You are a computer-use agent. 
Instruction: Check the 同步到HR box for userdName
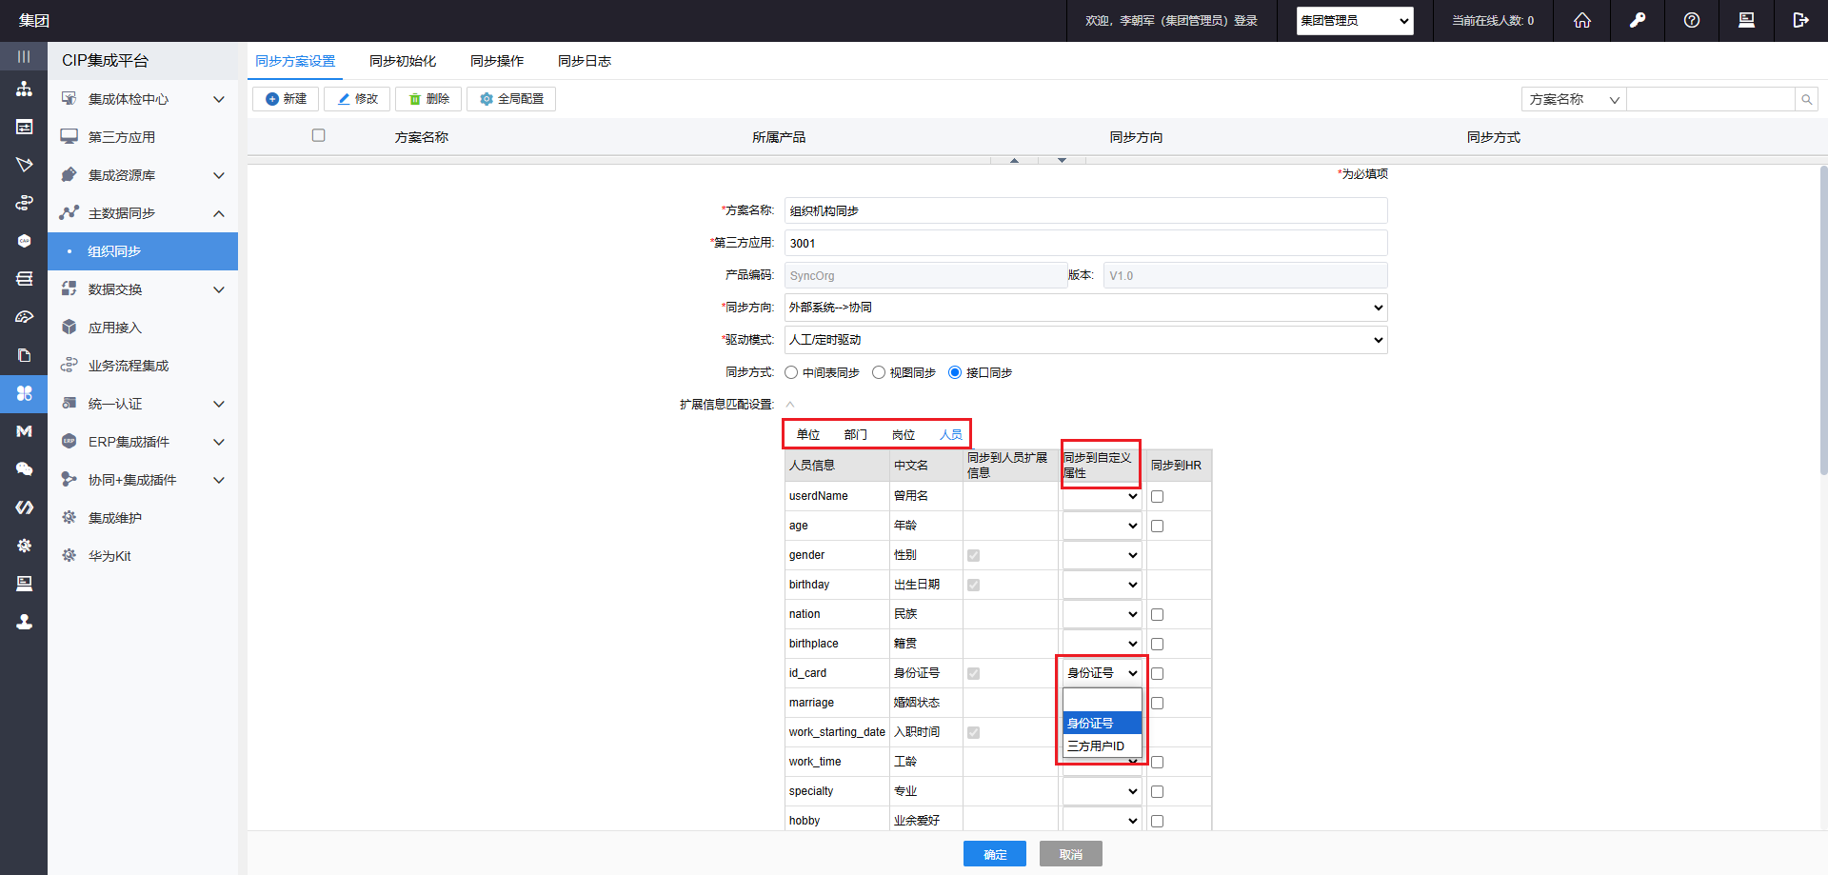coord(1157,496)
